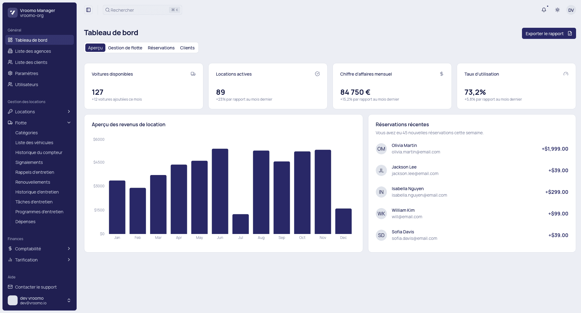Switch to the Réservations tab

point(161,48)
